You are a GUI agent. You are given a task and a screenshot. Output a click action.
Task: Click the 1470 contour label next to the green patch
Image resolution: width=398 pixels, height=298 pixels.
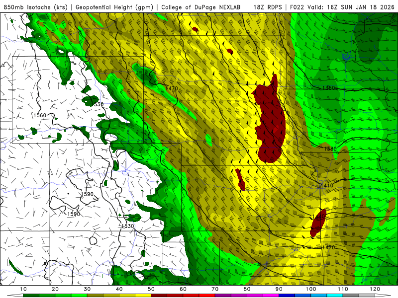(x=172, y=88)
